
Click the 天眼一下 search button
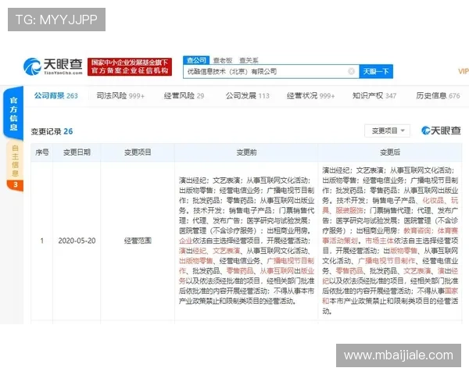tap(376, 71)
